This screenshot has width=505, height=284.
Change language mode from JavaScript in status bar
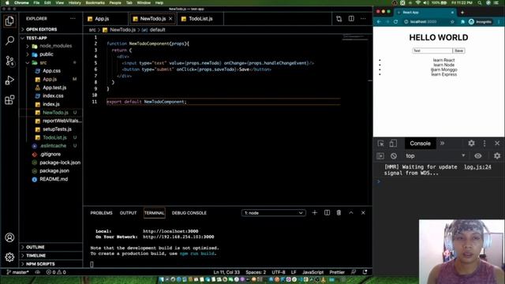tap(312, 272)
